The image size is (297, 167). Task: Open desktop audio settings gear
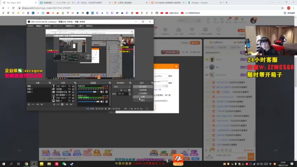tap(107, 92)
